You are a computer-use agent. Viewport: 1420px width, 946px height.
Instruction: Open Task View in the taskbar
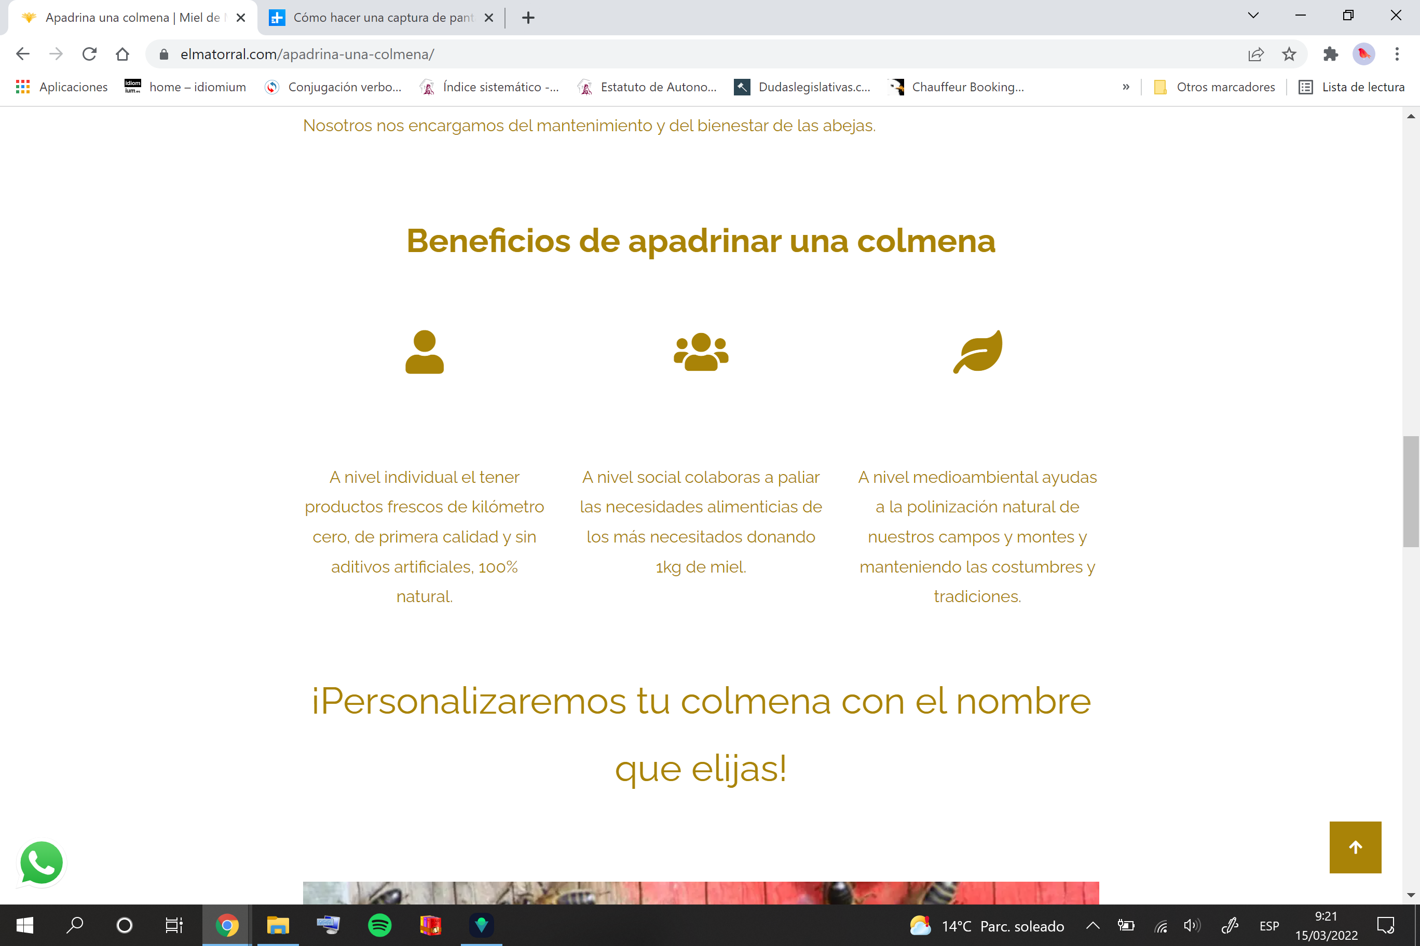point(174,925)
